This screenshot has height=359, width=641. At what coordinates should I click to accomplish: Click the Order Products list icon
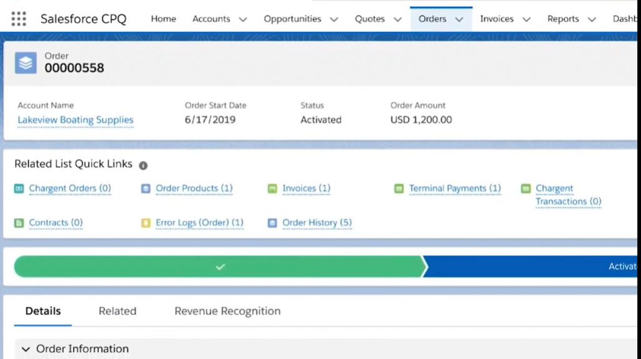tap(146, 189)
